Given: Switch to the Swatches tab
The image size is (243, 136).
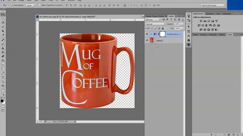Looking at the screenshot, I should coord(210,14).
